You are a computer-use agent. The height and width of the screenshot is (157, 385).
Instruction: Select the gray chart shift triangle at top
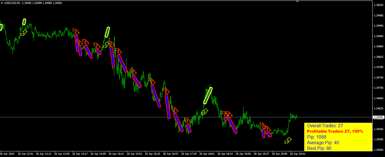pos(297,1)
